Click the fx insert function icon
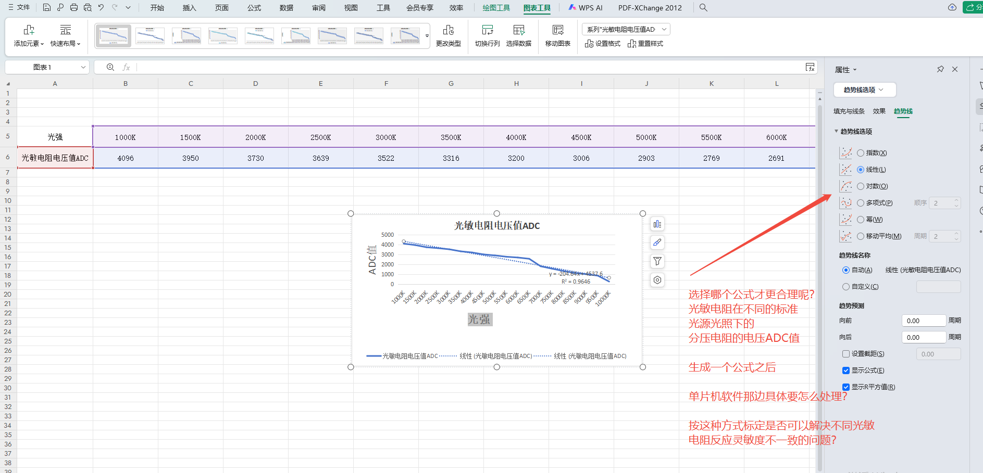 (126, 67)
